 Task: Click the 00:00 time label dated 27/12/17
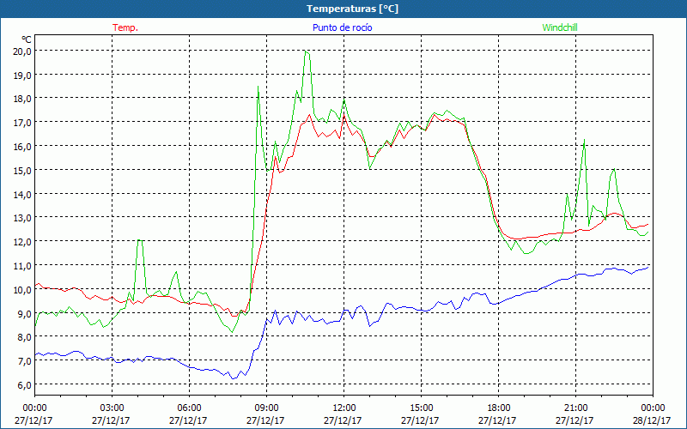34,408
